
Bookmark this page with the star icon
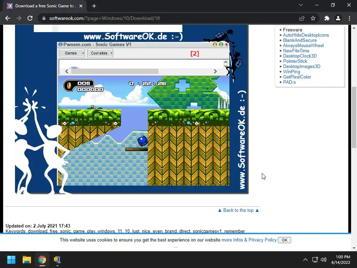[x=313, y=18]
